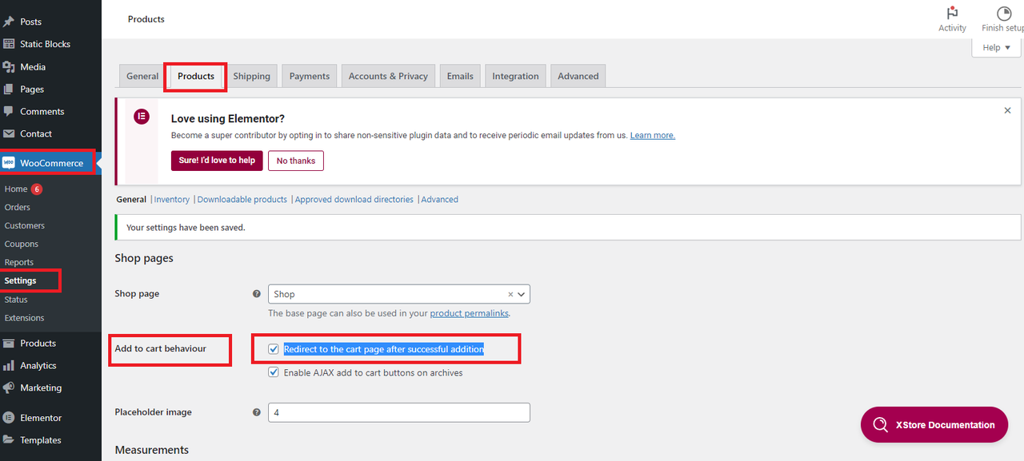Expand the Help dropdown
Viewport: 1024px width, 461px height.
(996, 48)
